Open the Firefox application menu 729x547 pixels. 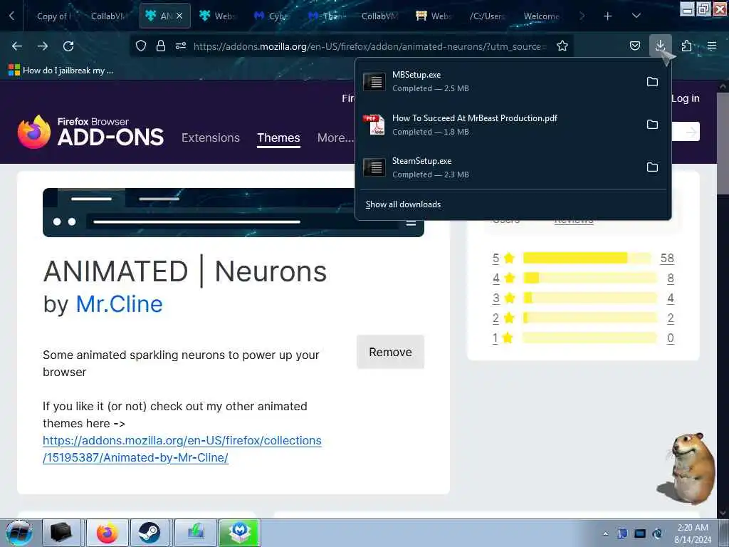point(712,46)
